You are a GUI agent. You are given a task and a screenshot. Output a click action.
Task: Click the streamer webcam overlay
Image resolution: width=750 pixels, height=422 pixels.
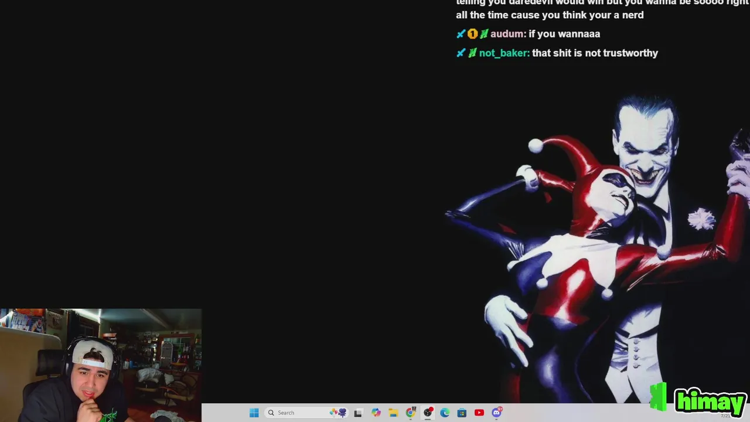[101, 365]
